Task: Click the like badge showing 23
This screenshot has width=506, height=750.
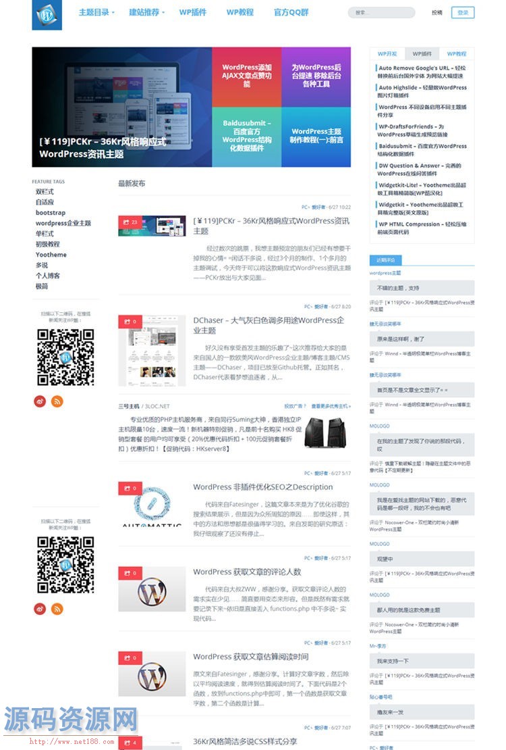Action: coord(130,222)
